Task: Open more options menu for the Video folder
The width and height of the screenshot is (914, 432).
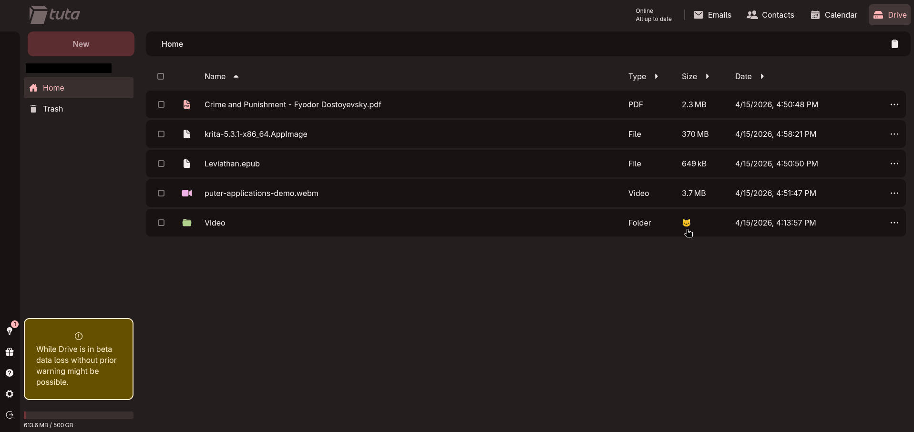Action: click(895, 223)
